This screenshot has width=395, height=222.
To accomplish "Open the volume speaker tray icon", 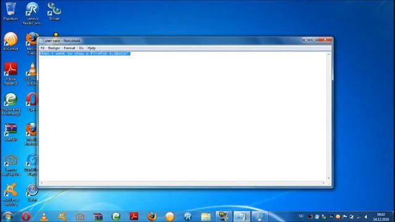I will (x=366, y=216).
